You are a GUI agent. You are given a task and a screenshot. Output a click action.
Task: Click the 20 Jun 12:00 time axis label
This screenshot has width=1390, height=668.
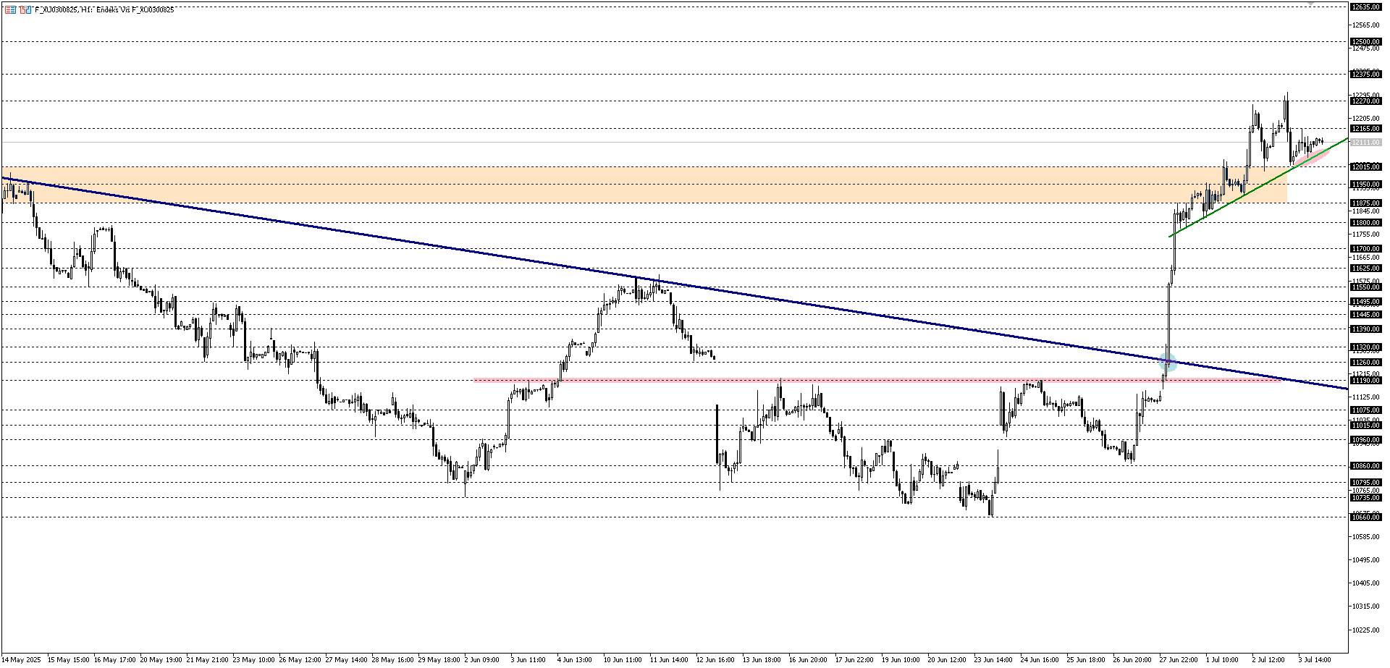click(x=947, y=660)
